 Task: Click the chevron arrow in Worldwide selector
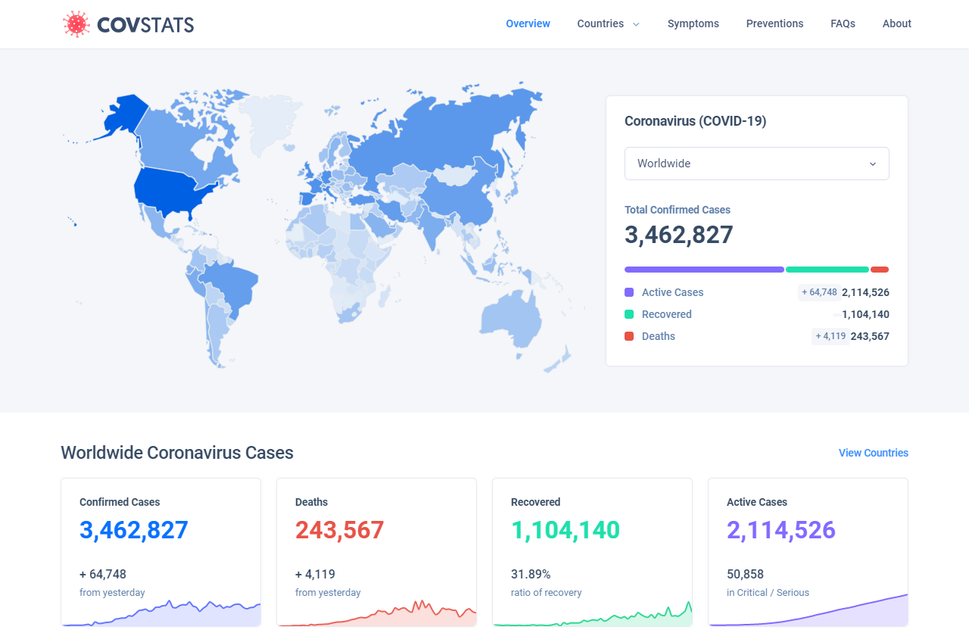[873, 164]
